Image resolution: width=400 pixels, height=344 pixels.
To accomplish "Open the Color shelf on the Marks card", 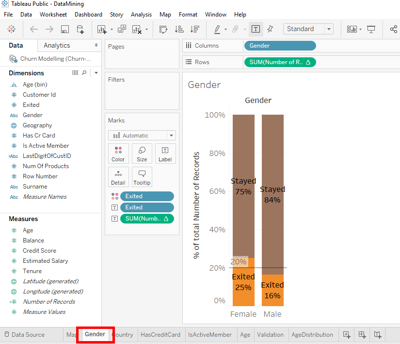I will click(x=118, y=154).
